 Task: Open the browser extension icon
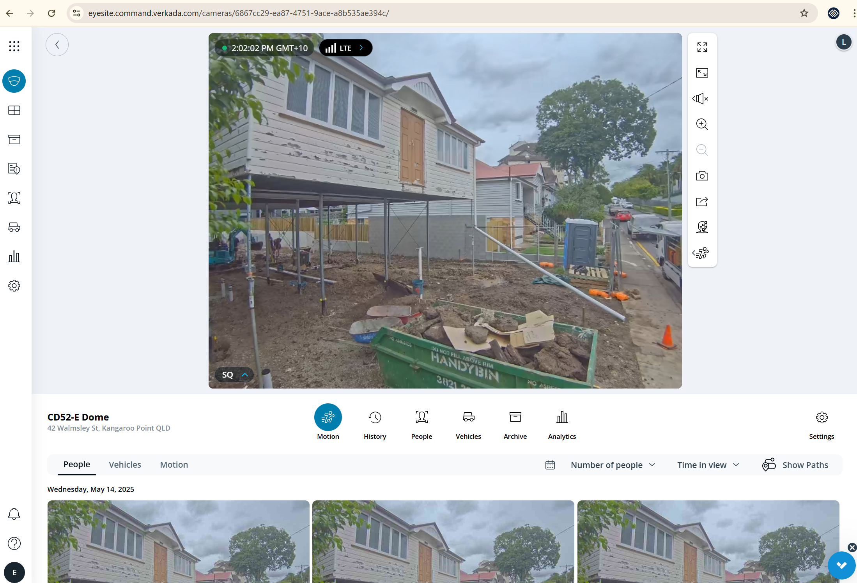(834, 13)
